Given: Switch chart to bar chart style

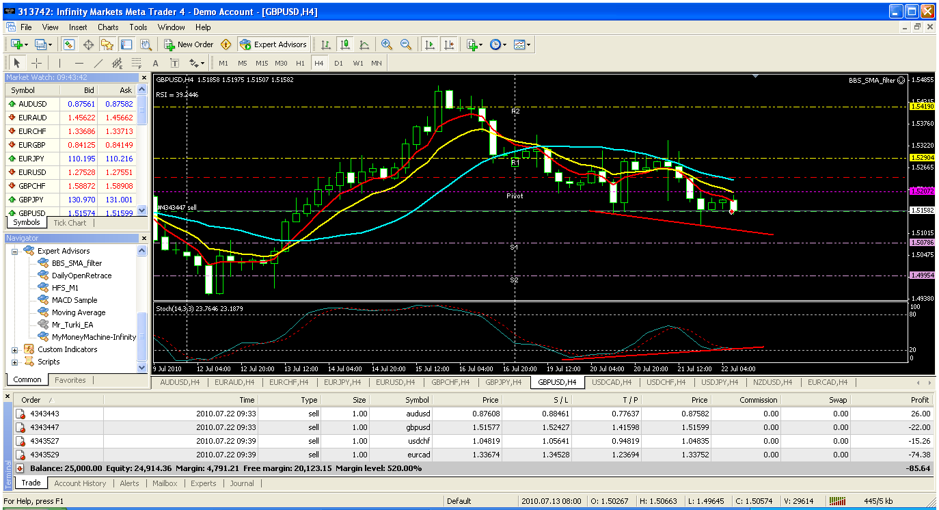Looking at the screenshot, I should coord(326,44).
